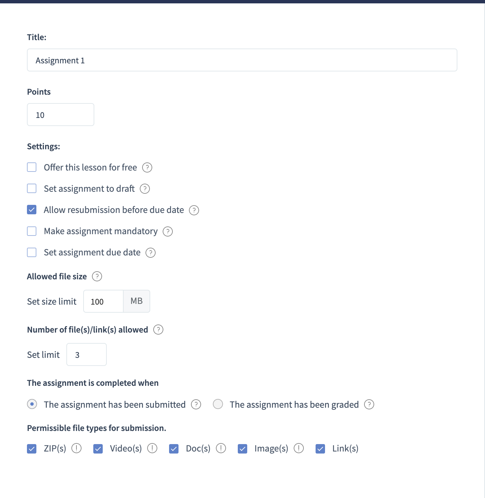Show help for Set assignment due date
Screen dimensions: 485x498
tap(151, 253)
